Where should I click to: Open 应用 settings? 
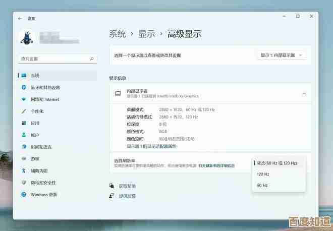(58, 123)
